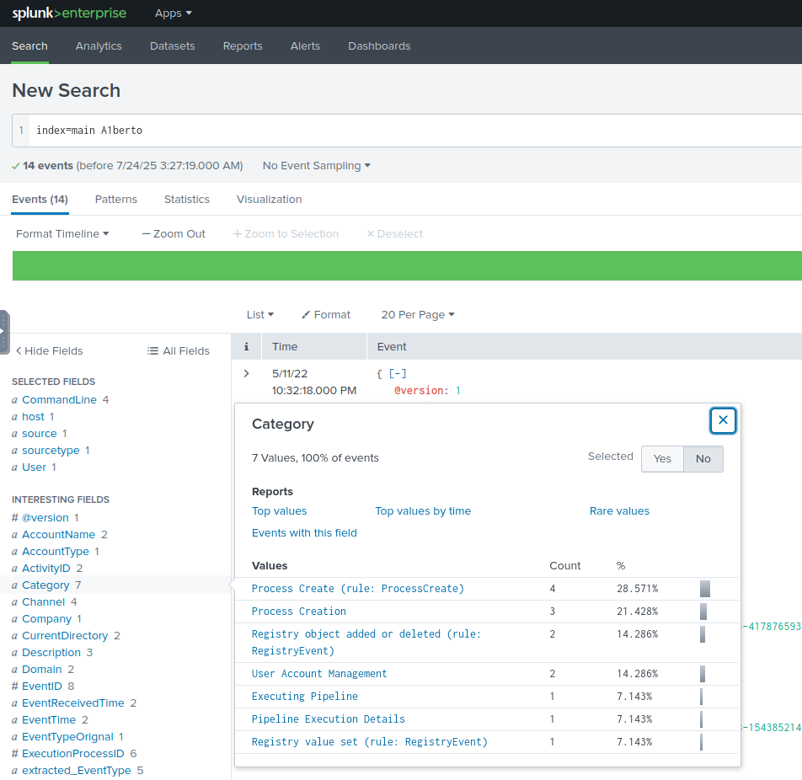Open the Datasets nav tab
The image size is (802, 780).
point(173,46)
